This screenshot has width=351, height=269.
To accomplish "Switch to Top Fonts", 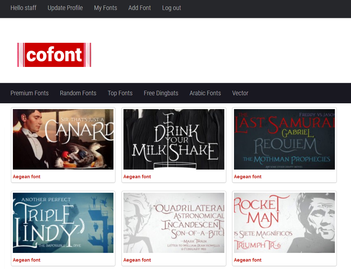I will 120,93.
